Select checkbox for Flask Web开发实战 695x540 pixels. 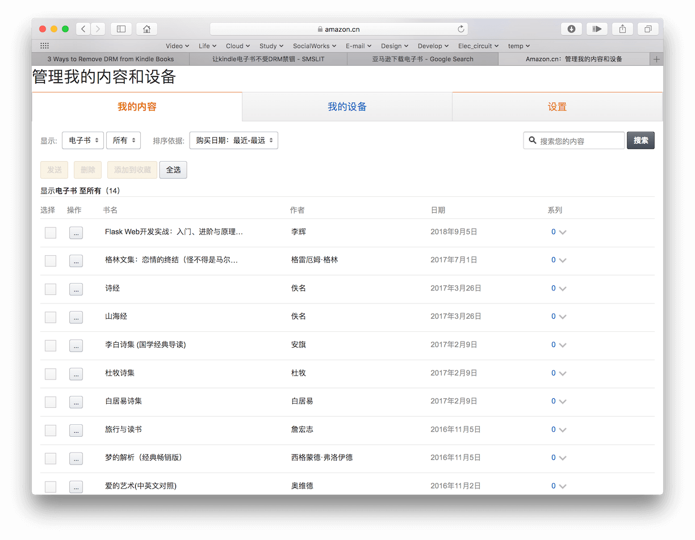click(x=51, y=233)
